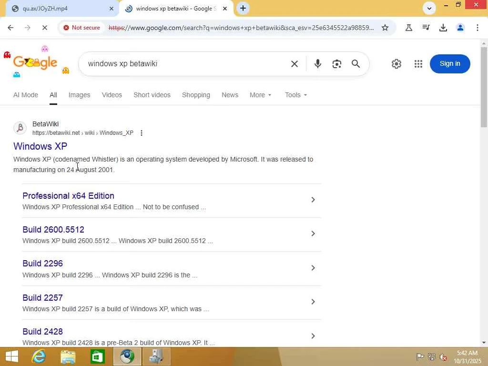Open the BetaWiki site name link
Image resolution: width=488 pixels, height=366 pixels.
point(45,124)
